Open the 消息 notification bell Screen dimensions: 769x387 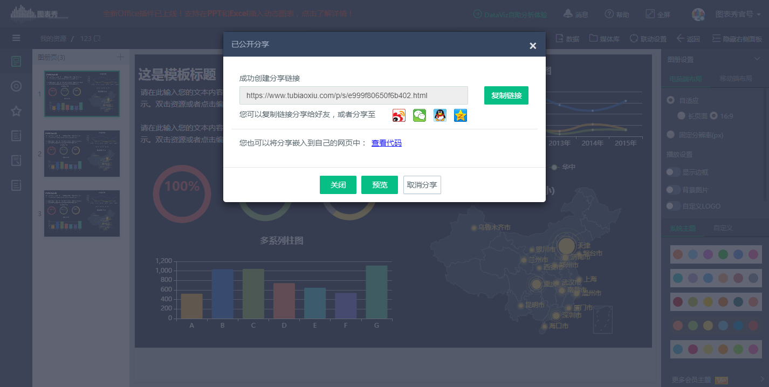575,15
